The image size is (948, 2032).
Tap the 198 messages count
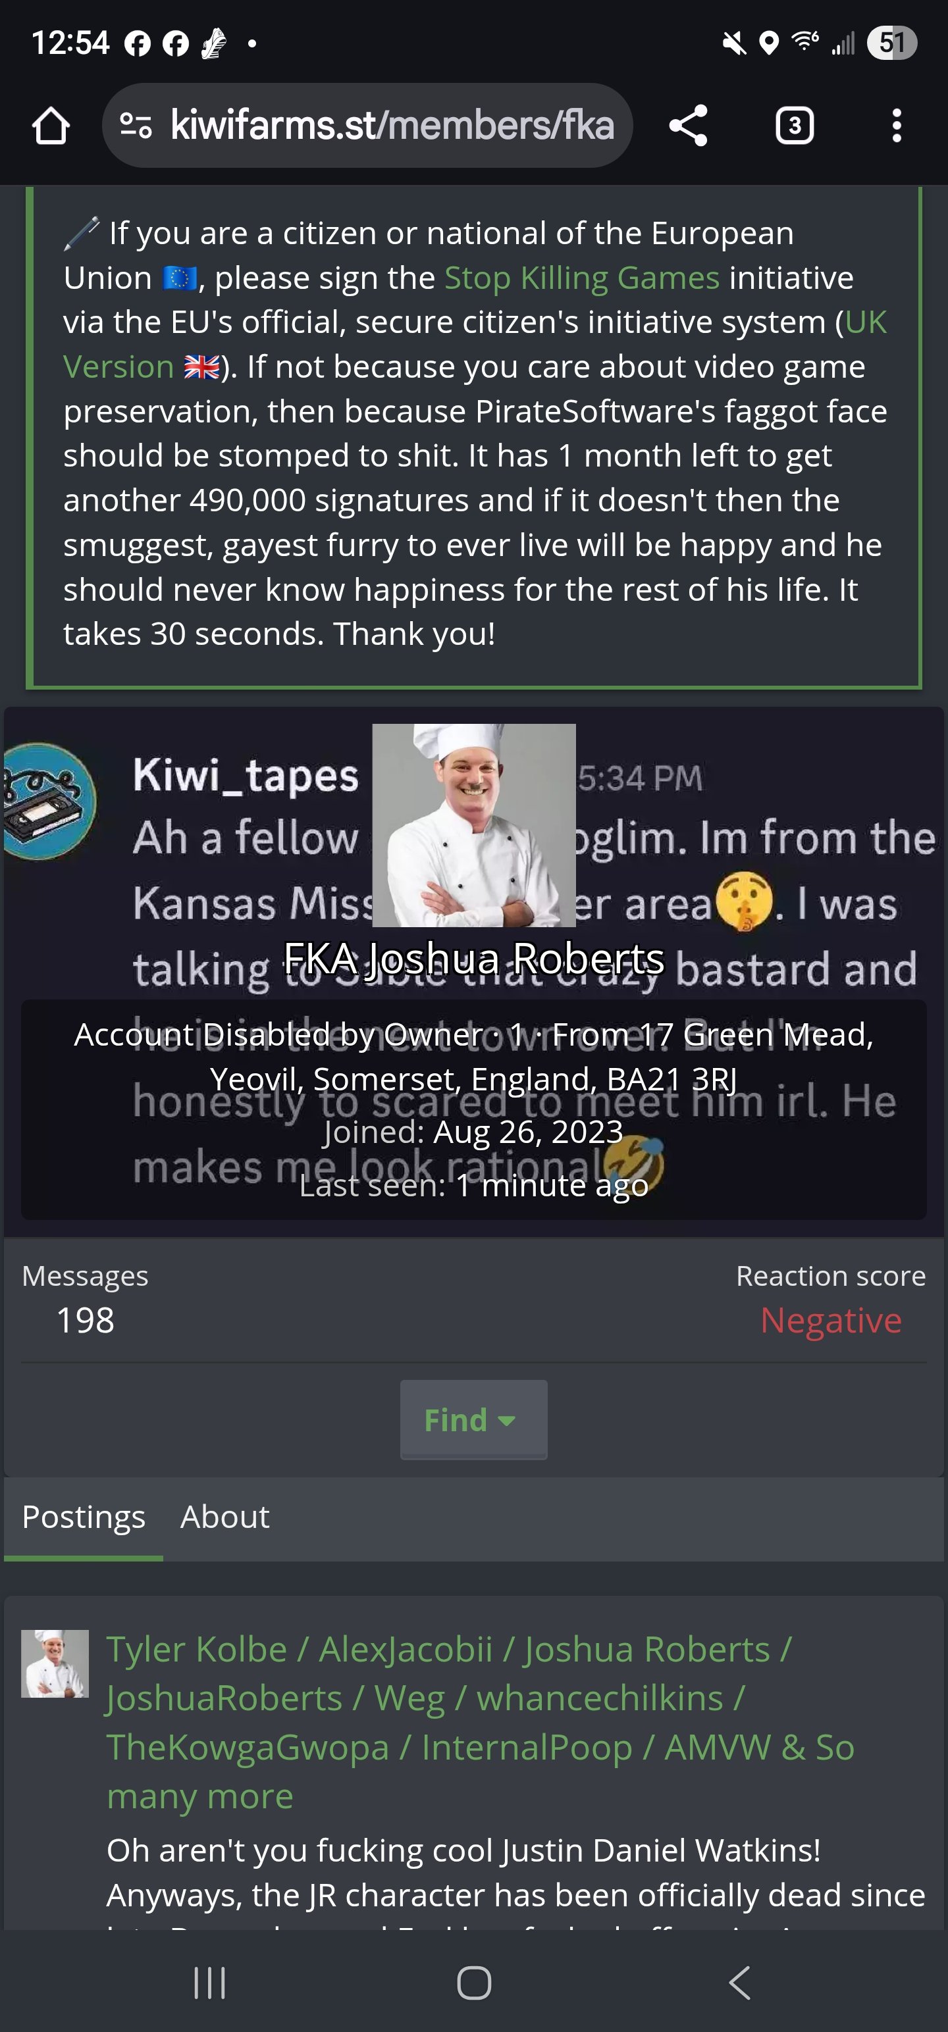pos(85,1320)
